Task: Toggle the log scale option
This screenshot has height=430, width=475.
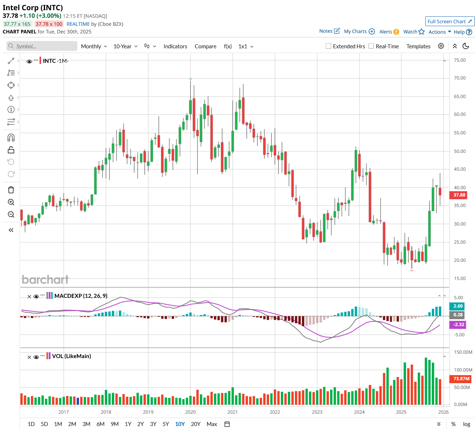Action: click(467, 424)
